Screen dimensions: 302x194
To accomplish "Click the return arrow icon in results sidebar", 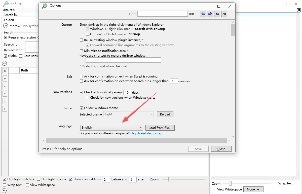I will [x=5, y=109].
